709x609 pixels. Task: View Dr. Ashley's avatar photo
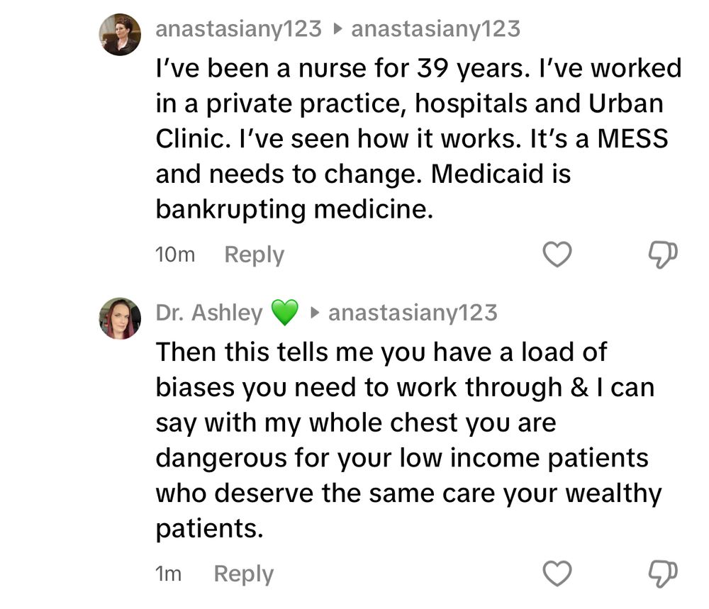tap(120, 315)
